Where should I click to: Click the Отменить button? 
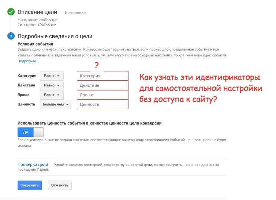point(60,185)
